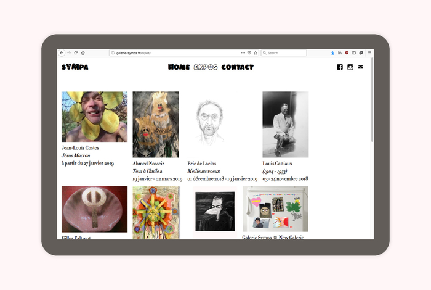Open the CONTACT menu item
This screenshot has width=431, height=290.
click(238, 67)
